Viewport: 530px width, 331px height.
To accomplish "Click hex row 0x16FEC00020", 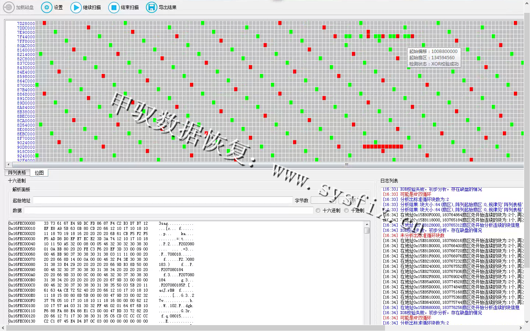I will 101,234.
